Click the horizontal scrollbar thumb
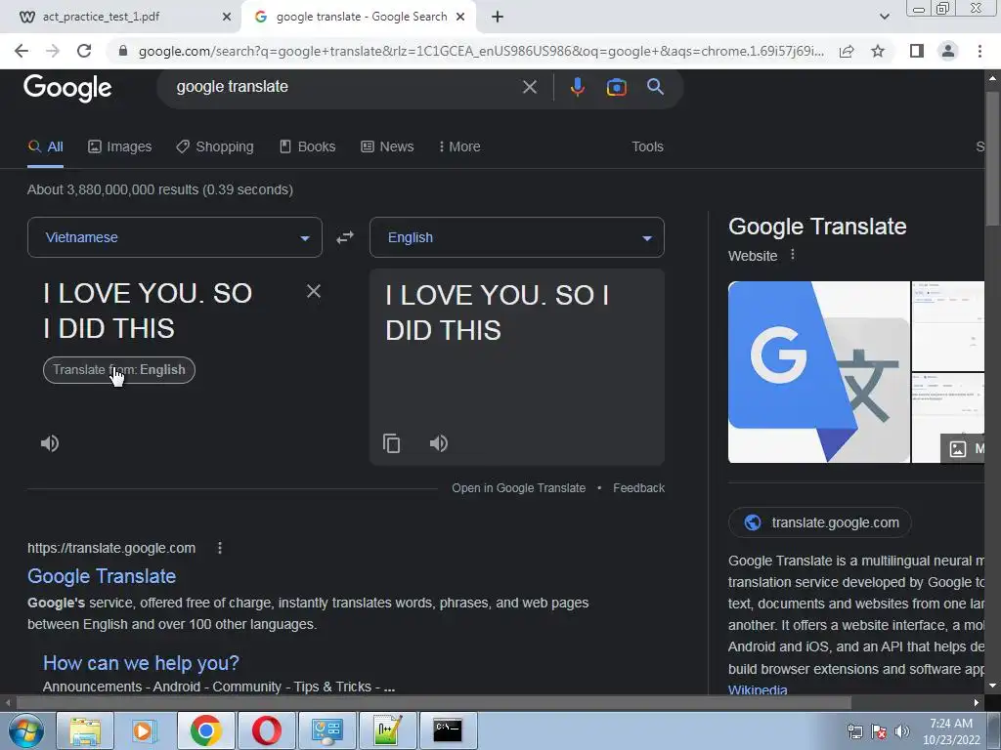1001x750 pixels. [x=433, y=703]
